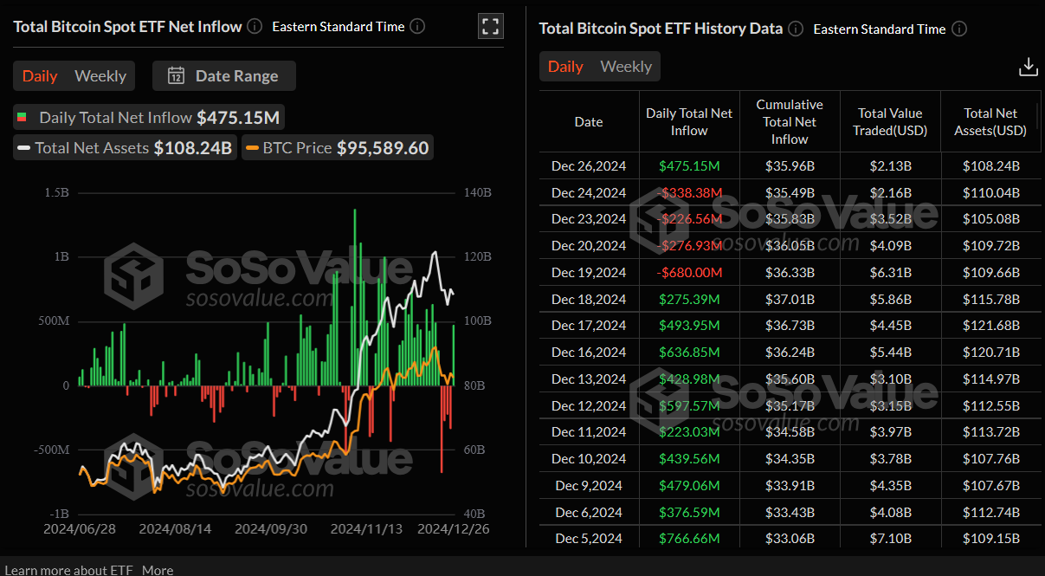The height and width of the screenshot is (576, 1045).
Task: Click the $479.06M inflow cell
Action: [689, 486]
